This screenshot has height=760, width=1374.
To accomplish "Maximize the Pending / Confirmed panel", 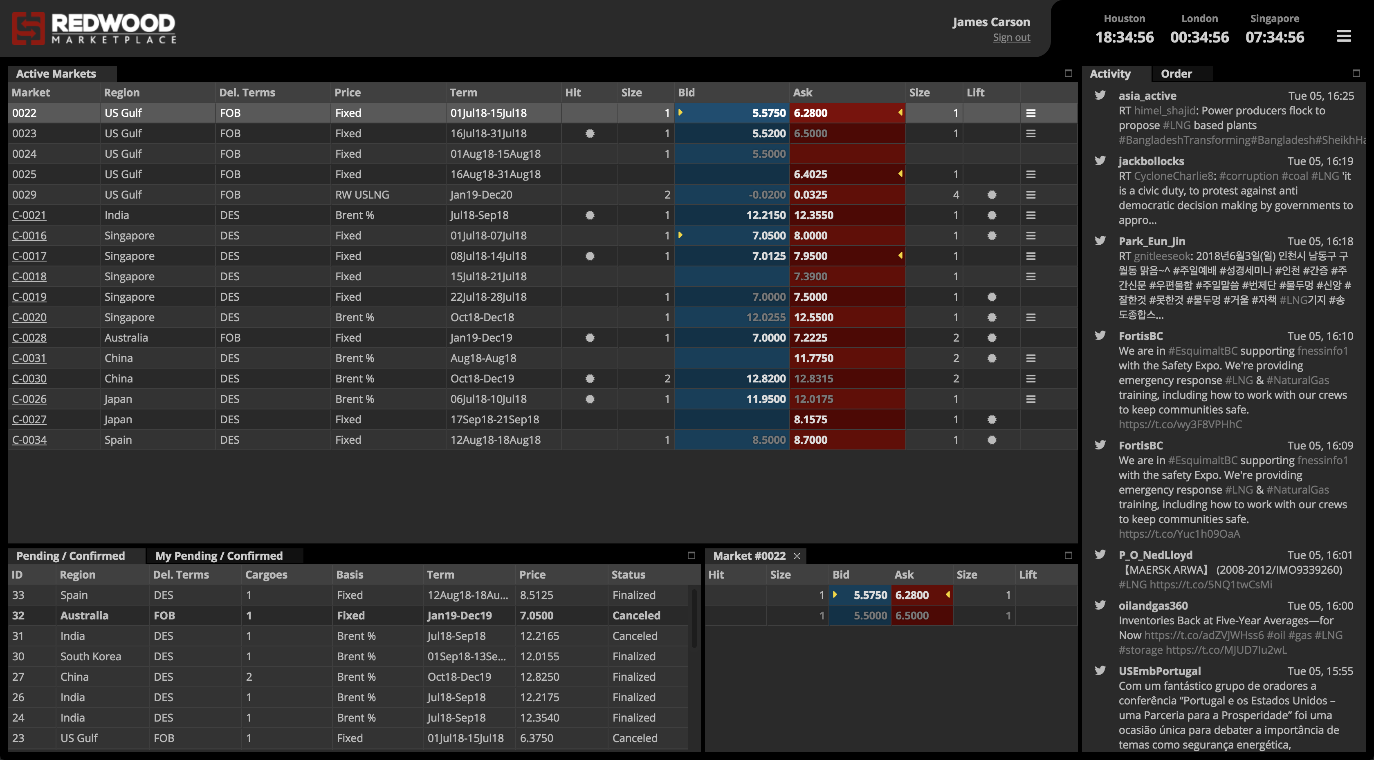I will [691, 555].
